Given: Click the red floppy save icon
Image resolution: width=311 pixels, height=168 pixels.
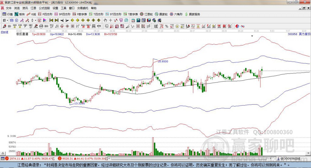Looking at the screenshot, I should pos(149,20).
